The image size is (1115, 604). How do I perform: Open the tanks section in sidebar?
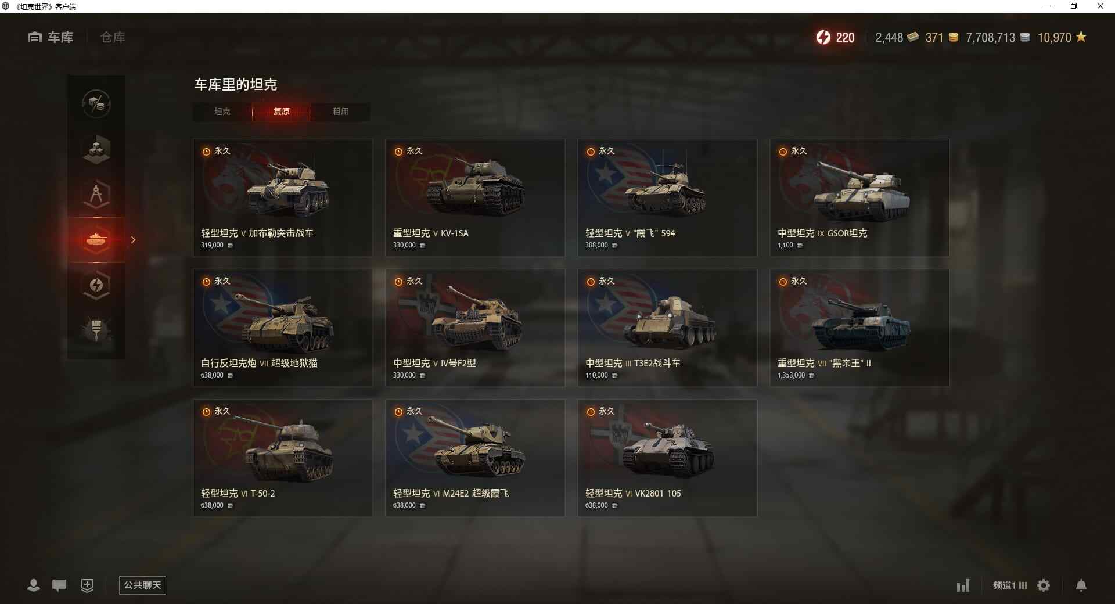coord(96,240)
